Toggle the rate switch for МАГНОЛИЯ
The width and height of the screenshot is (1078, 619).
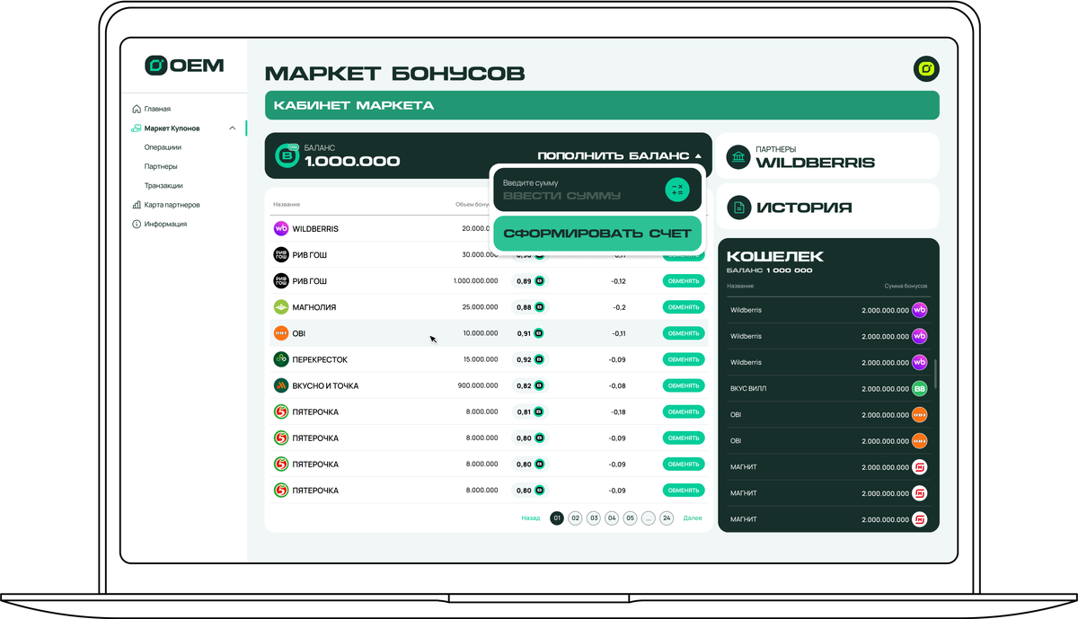[539, 306]
